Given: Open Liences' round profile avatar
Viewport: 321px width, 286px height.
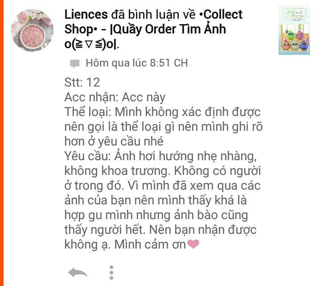Looking at the screenshot, I should click(x=32, y=30).
